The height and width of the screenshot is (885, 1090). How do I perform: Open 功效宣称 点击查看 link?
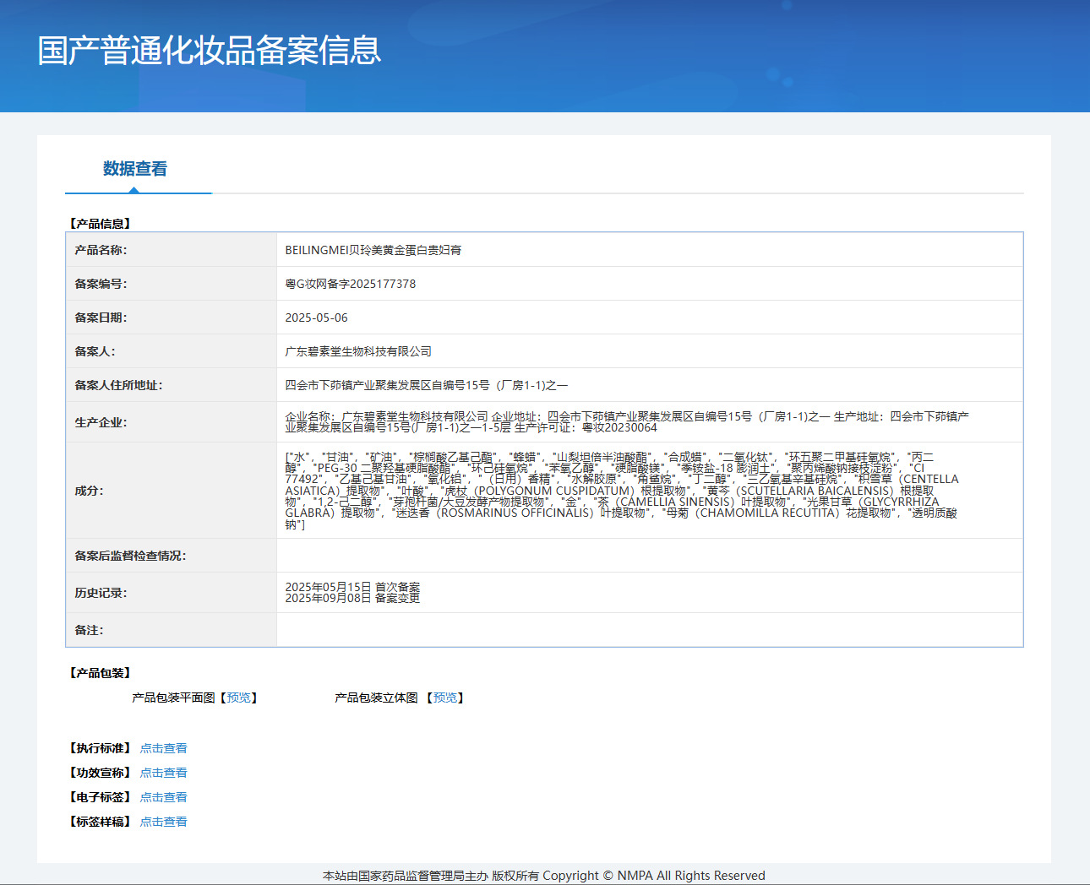pos(163,773)
